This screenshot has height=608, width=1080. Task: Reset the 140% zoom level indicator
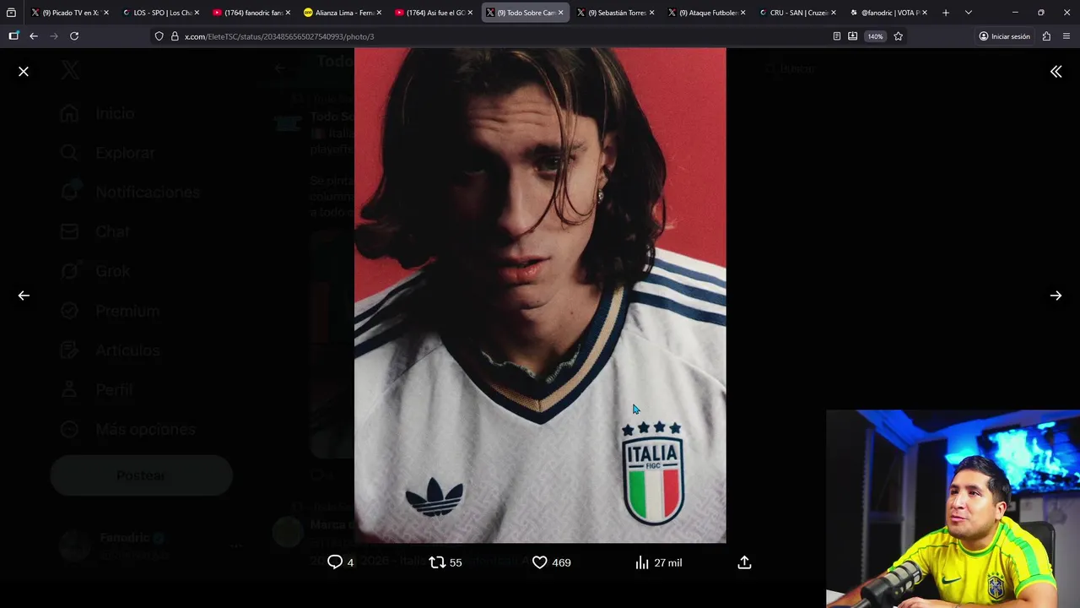click(875, 36)
